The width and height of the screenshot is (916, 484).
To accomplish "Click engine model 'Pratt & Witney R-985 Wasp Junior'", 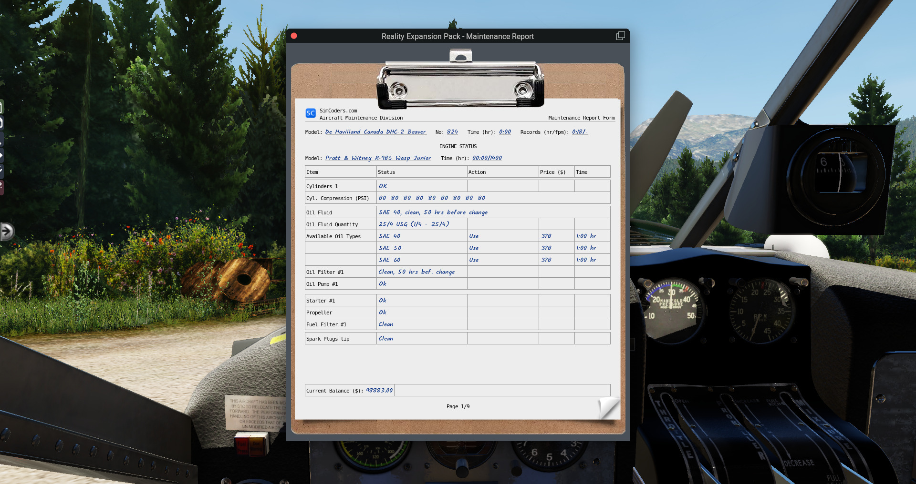I will (x=378, y=158).
